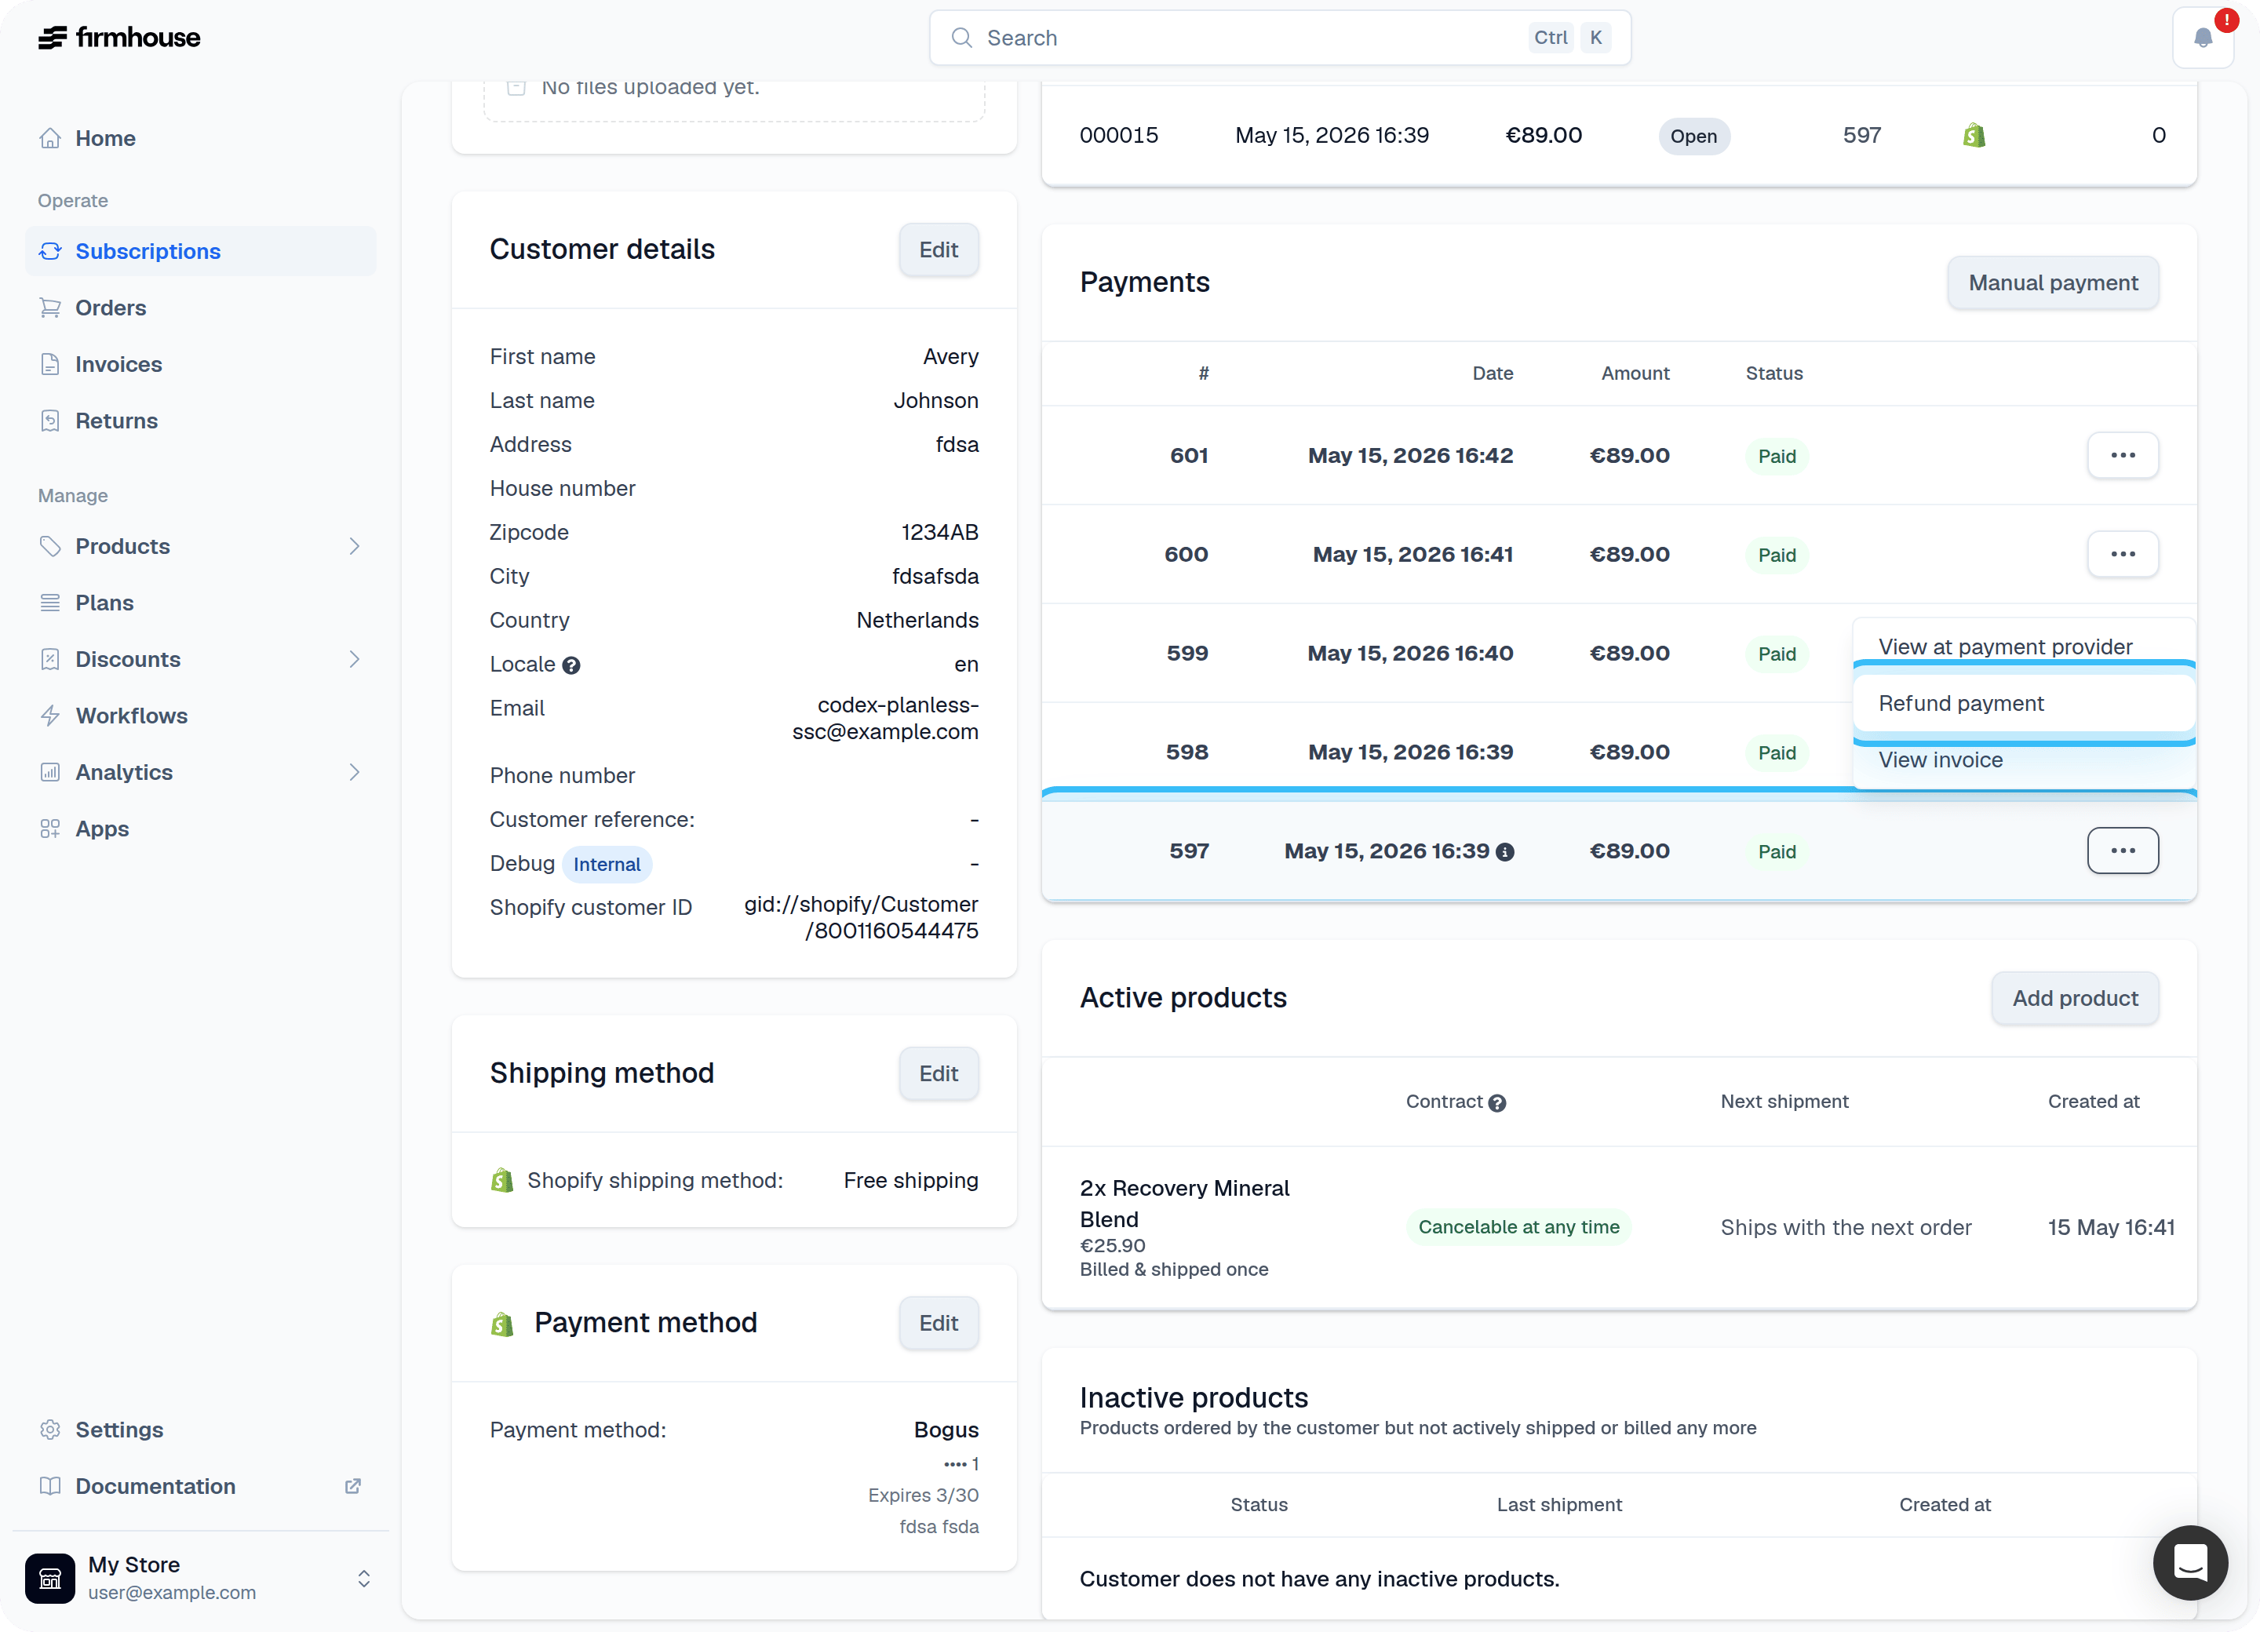This screenshot has height=1632, width=2260.
Task: Expand the Products submenu chevron
Action: pyautogui.click(x=355, y=546)
